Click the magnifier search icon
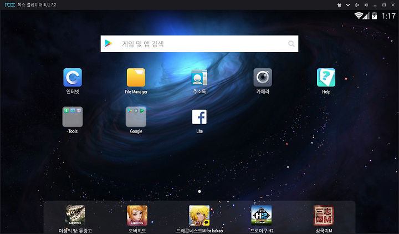This screenshot has width=399, height=234. click(x=291, y=44)
